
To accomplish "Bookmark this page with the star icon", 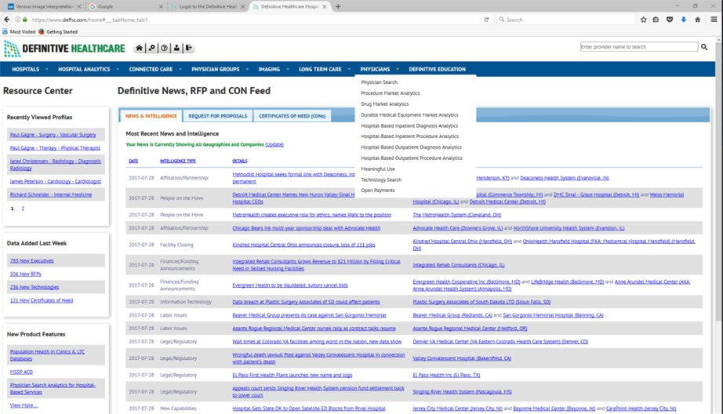I will 643,20.
